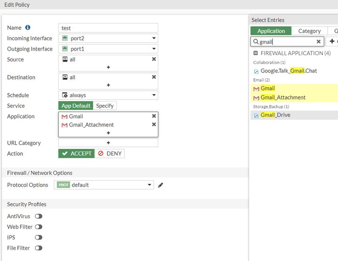Select Gmail_Drive from the entries list
Screen dimensions: 338x261
click(276, 115)
